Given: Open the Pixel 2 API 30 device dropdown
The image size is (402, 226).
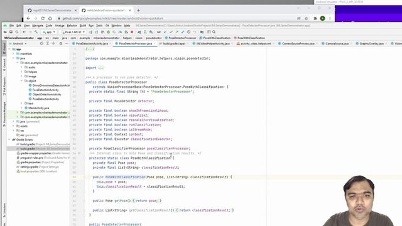Looking at the screenshot, I should pos(73,32).
